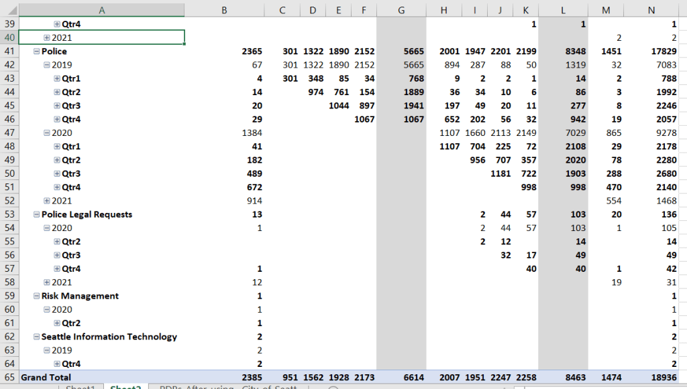Expand Qtr1 under Police 2019
The width and height of the screenshot is (687, 389).
57,78
